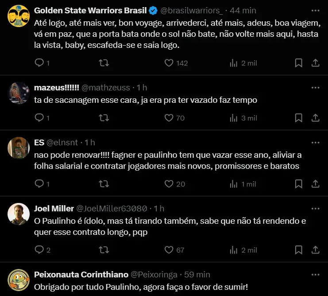This screenshot has width=328, height=296.
Task: Open more options on Peixonauta Corinthiano tweet
Action: [315, 274]
